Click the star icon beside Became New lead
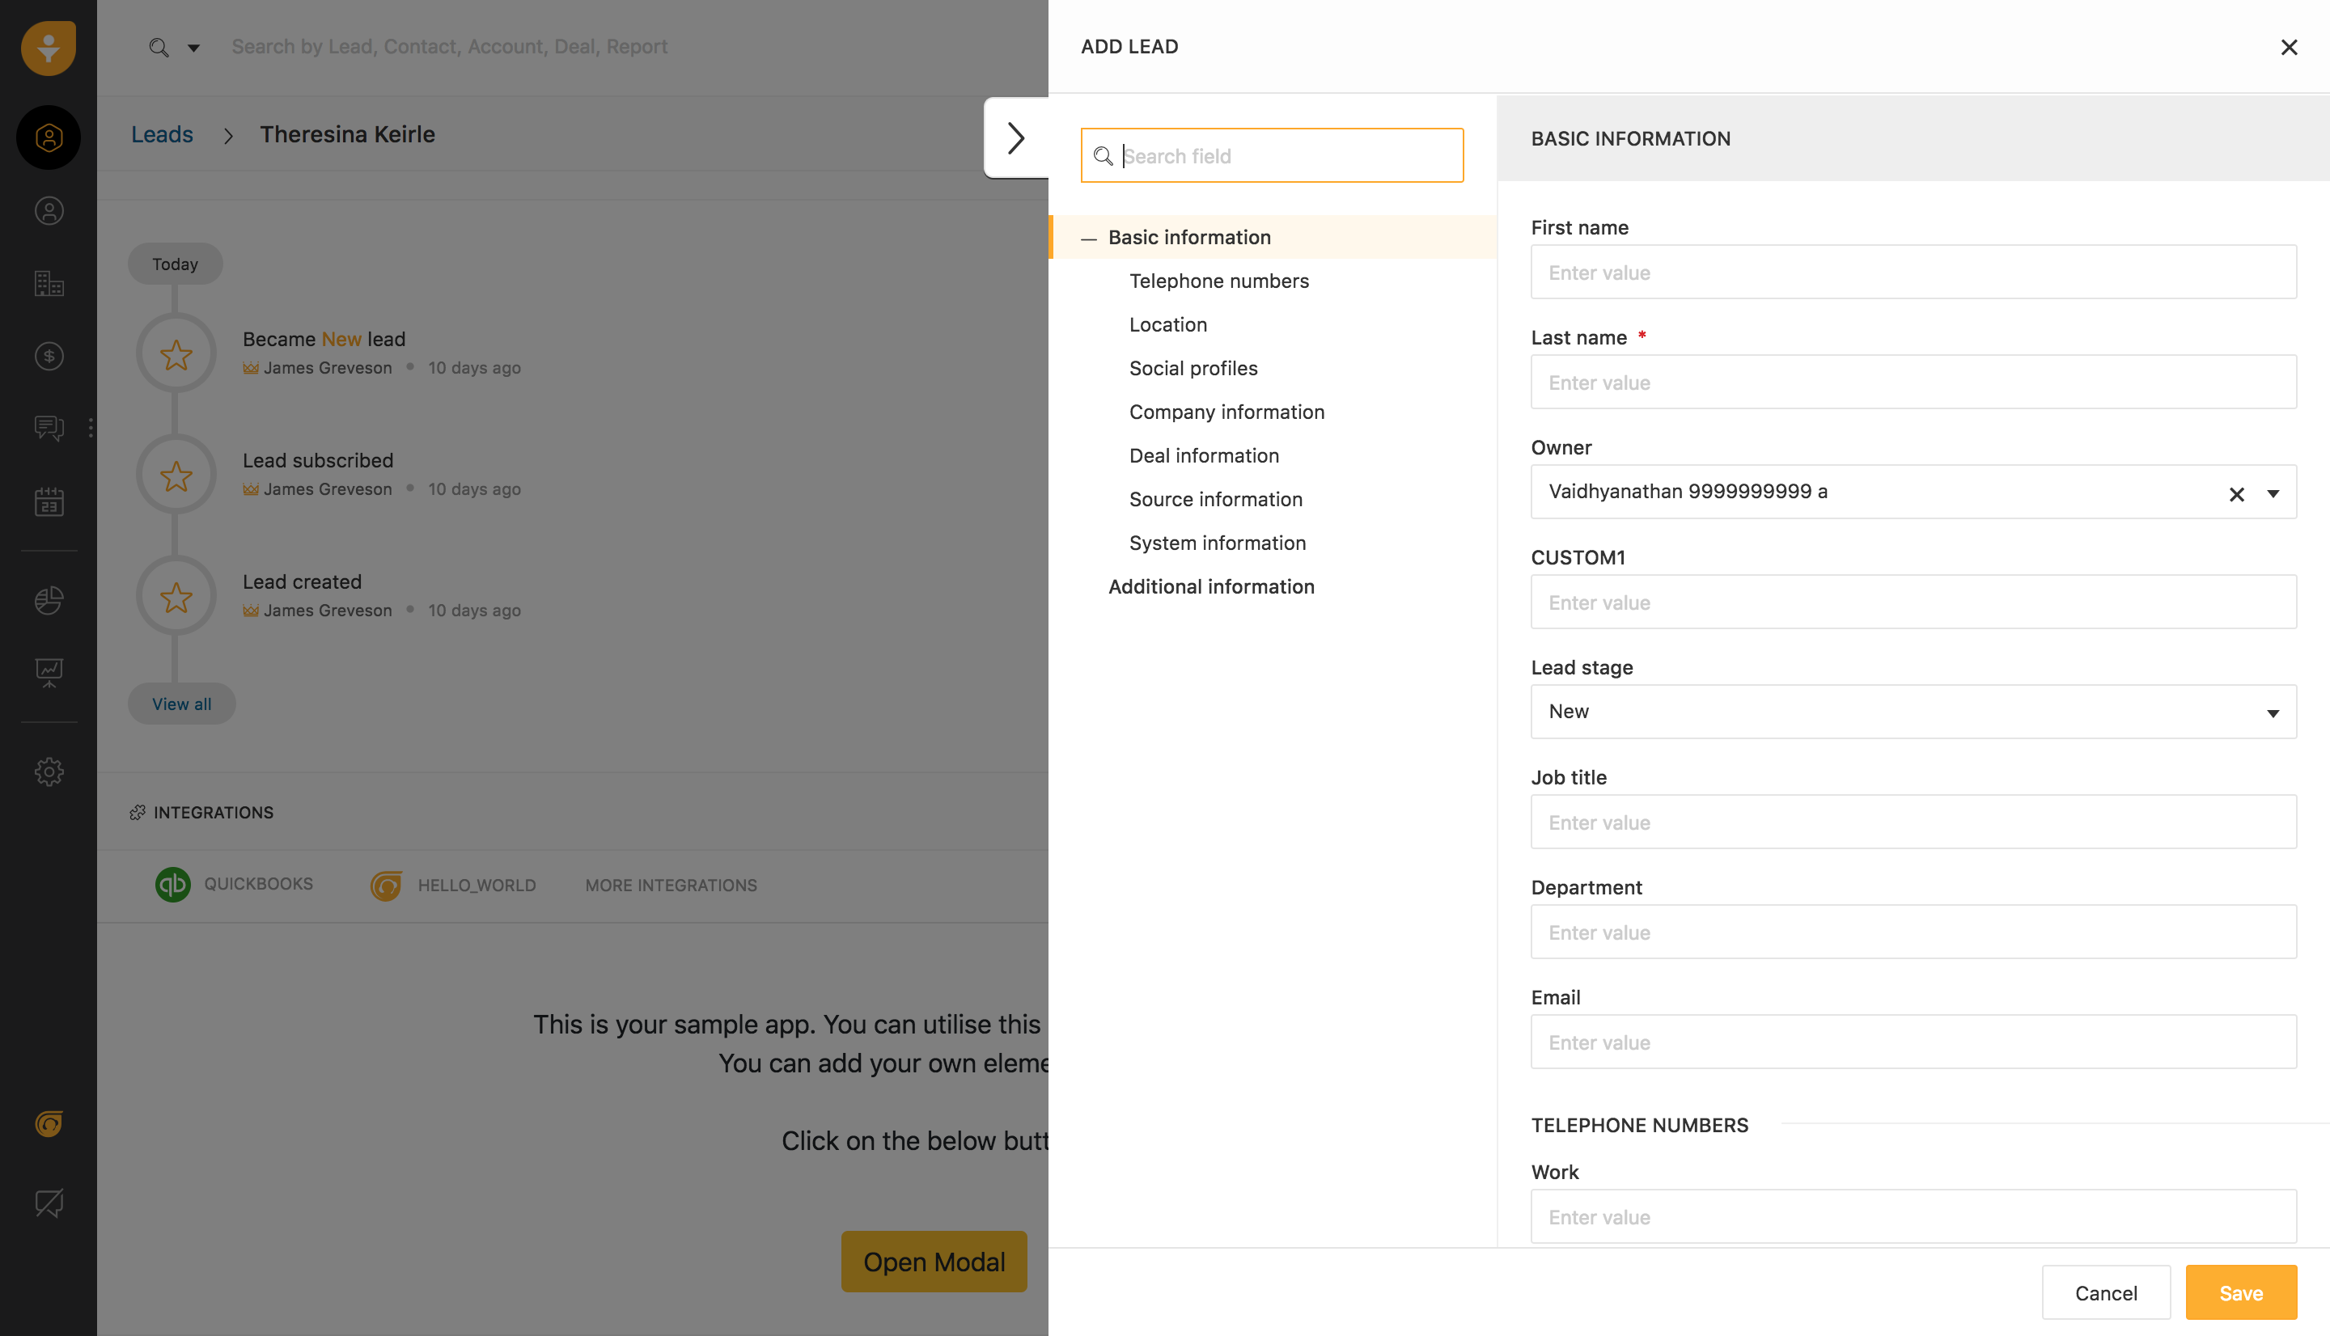 [x=176, y=353]
